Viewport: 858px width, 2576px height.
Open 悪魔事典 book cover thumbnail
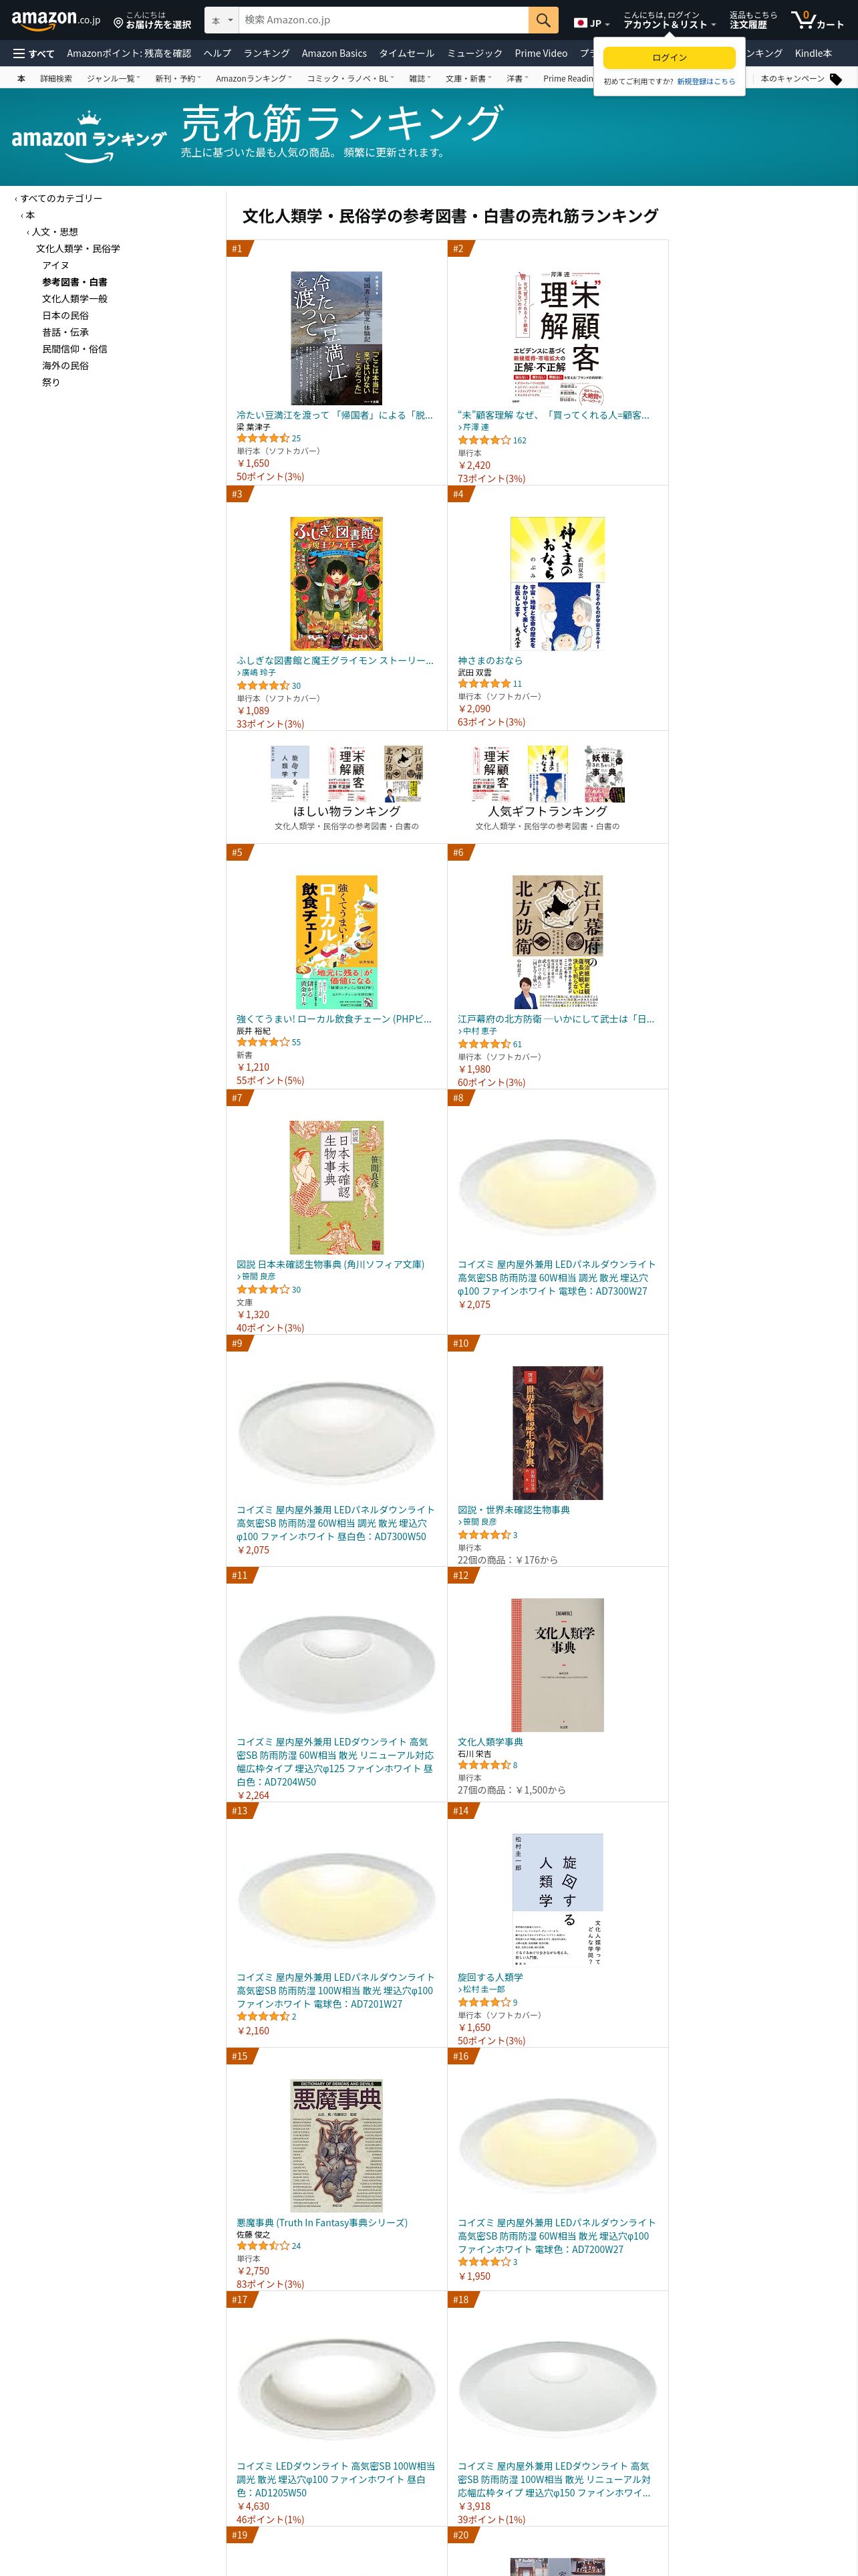[337, 2145]
